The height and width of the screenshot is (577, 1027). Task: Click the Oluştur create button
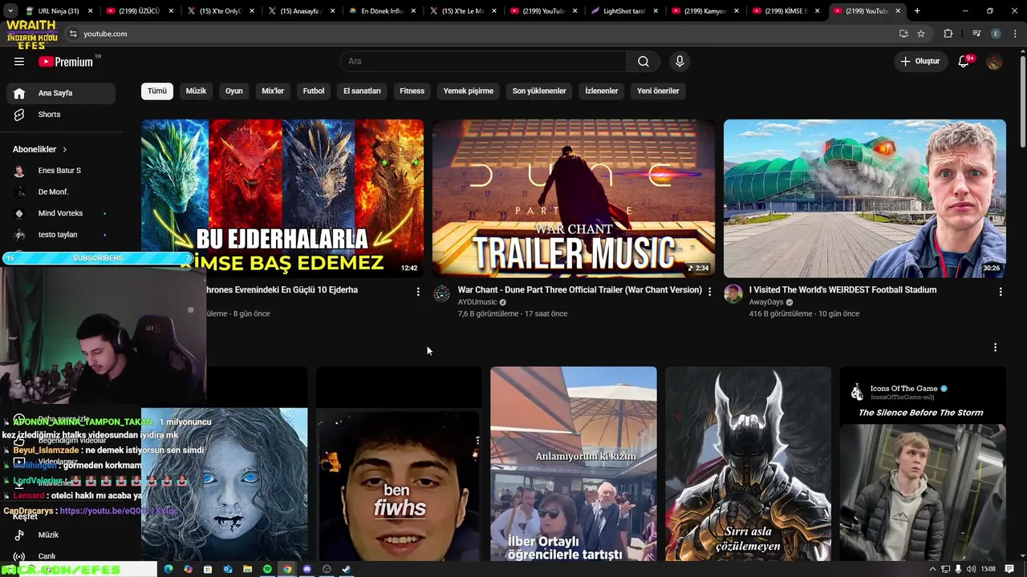[919, 62]
